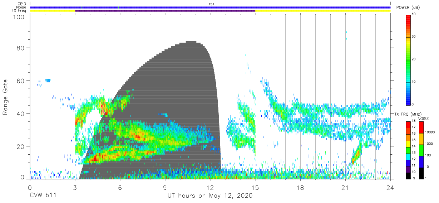Click the Noise label at top left
The width and height of the screenshot is (439, 203).
pos(21,7)
